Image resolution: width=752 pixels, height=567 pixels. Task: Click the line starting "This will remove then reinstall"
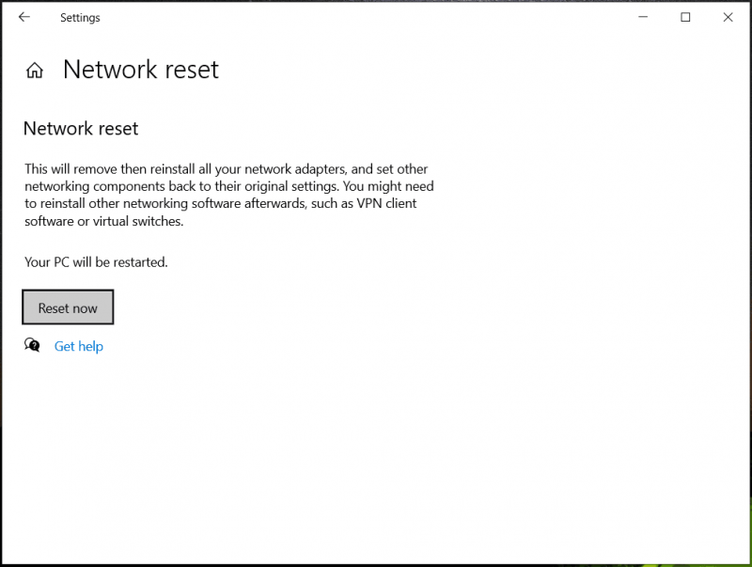tap(226, 169)
